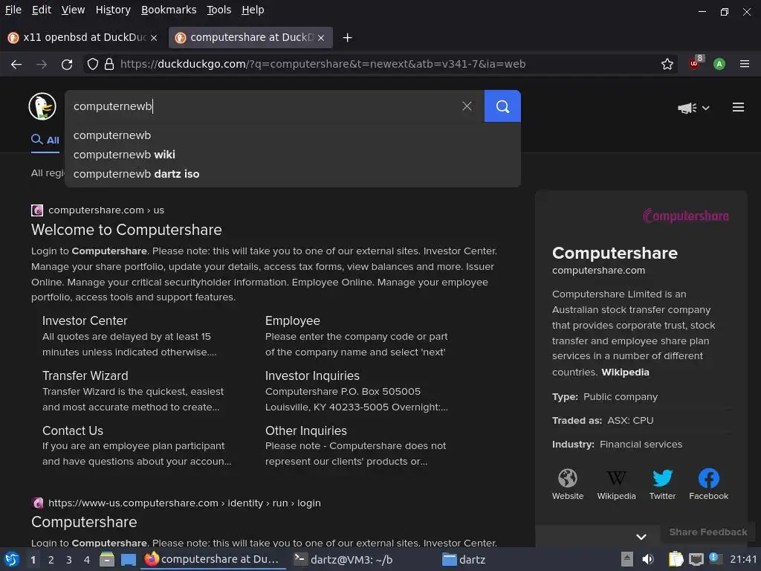This screenshot has width=761, height=571.
Task: Bookmark this page with the star icon
Action: pyautogui.click(x=667, y=64)
